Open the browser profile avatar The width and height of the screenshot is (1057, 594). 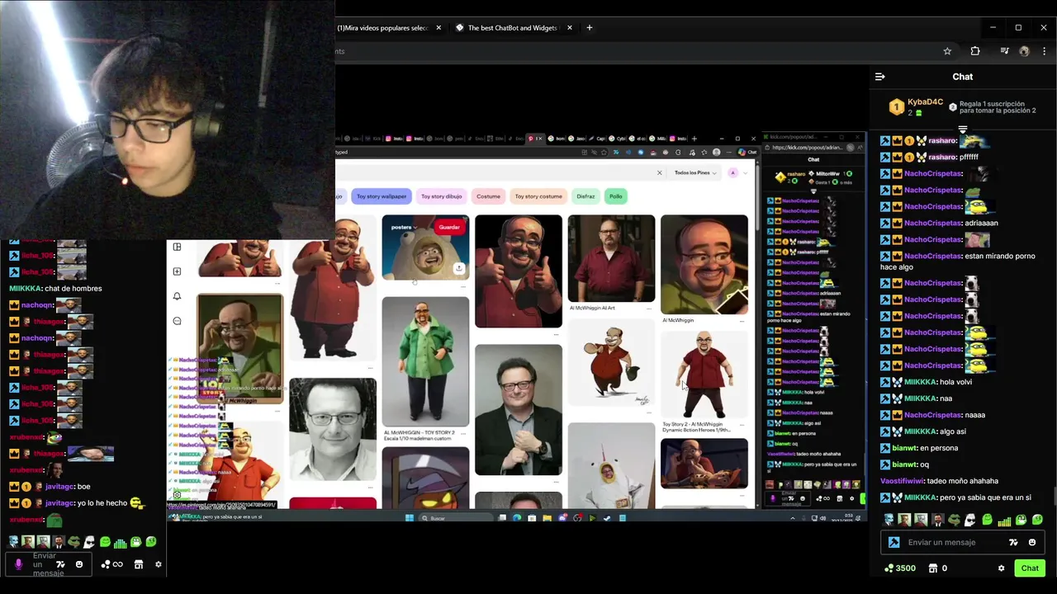1024,51
